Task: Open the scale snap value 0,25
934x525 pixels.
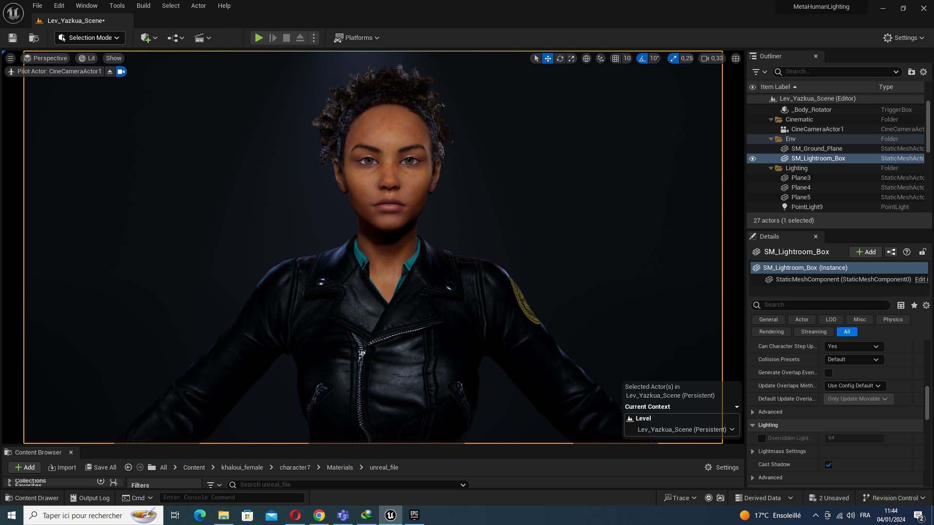Action: click(x=687, y=58)
